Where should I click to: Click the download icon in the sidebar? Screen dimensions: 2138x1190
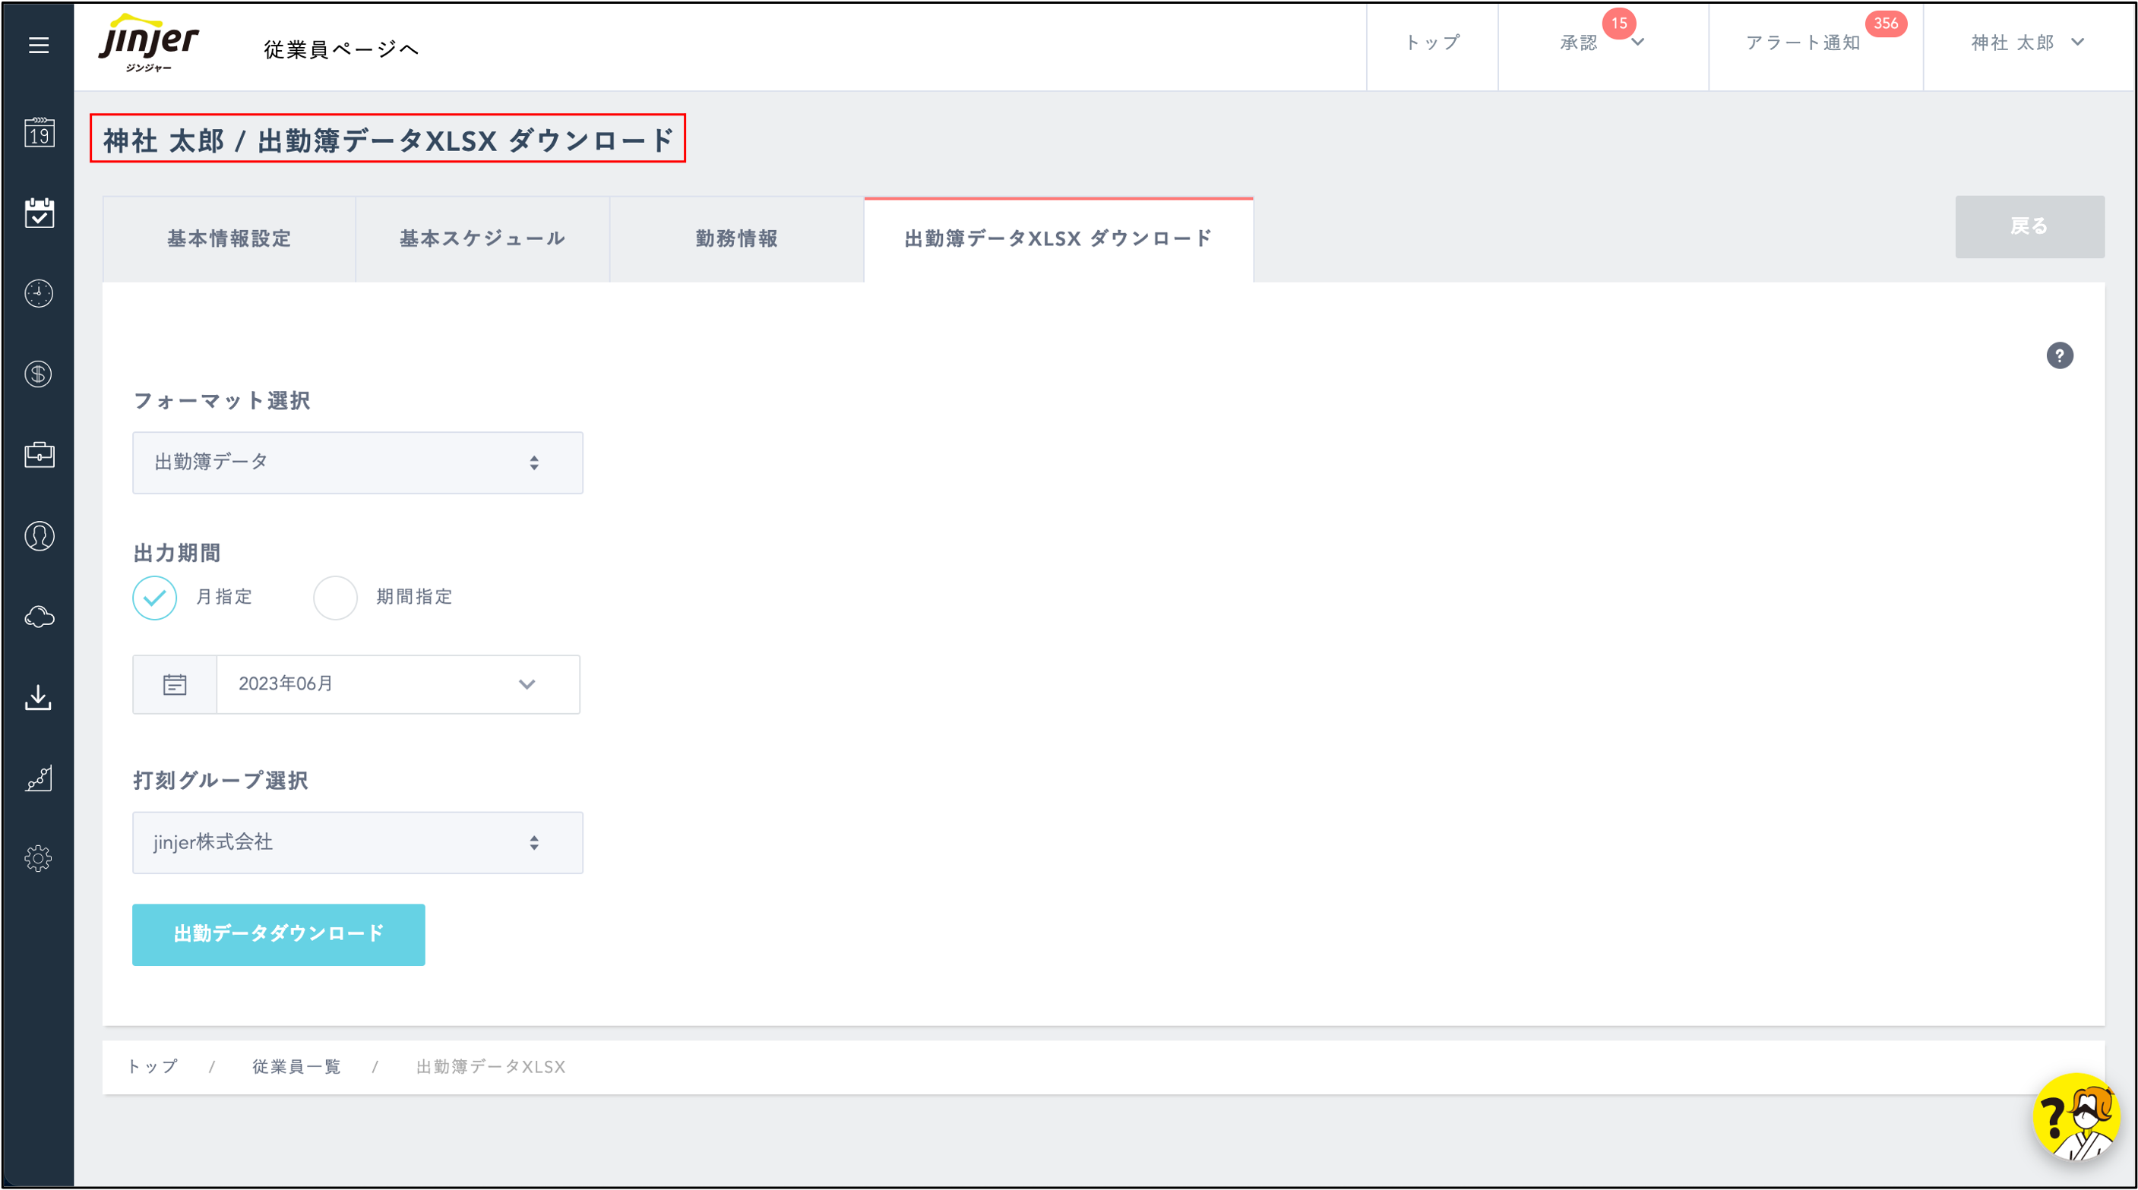click(x=38, y=697)
